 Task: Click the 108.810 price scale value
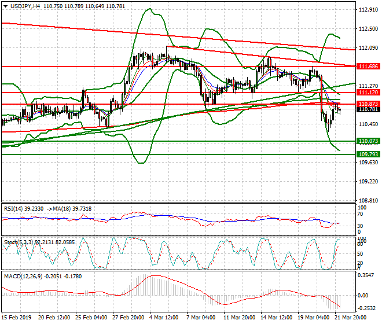click(368, 201)
